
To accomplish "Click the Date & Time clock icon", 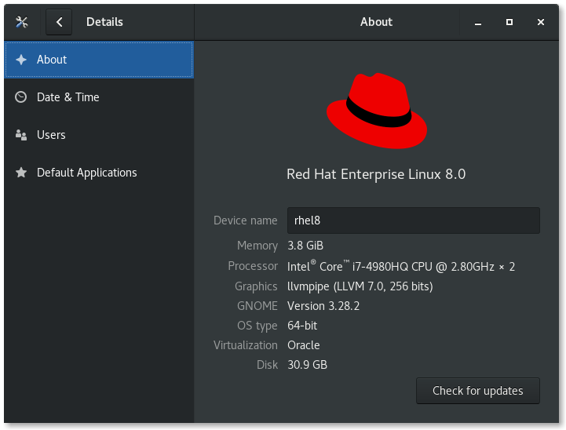I will [x=21, y=97].
